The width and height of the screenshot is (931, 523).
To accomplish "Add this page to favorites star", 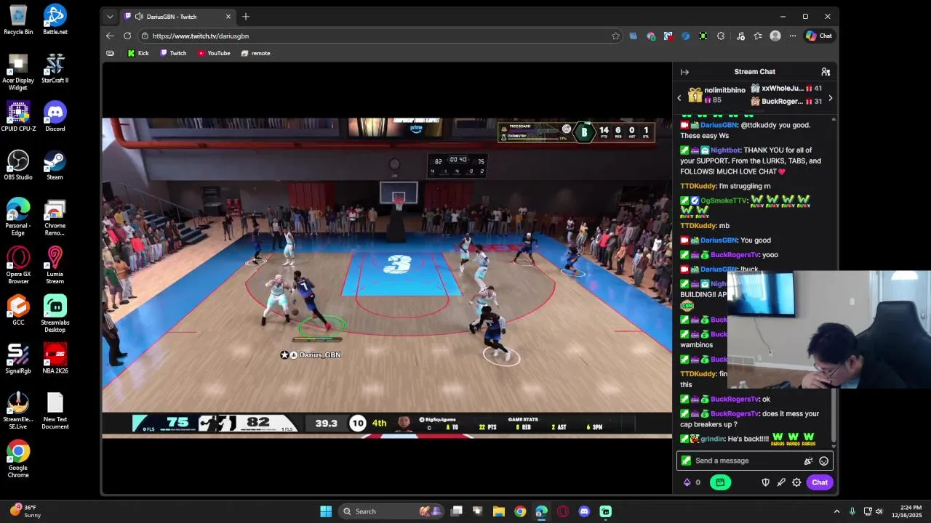I will pos(615,36).
